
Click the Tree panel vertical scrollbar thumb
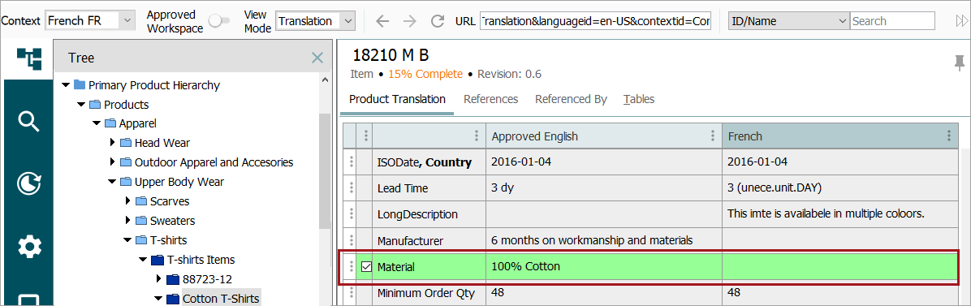tap(325, 170)
